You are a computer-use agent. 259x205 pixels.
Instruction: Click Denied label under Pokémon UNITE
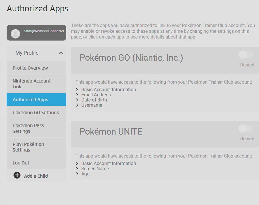247,139
